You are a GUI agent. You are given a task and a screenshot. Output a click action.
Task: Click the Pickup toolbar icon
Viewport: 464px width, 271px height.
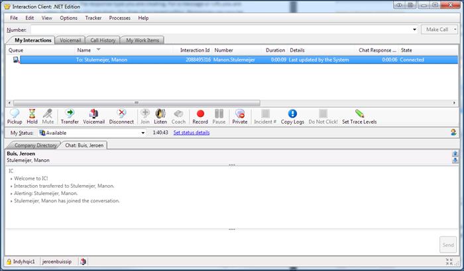14,116
